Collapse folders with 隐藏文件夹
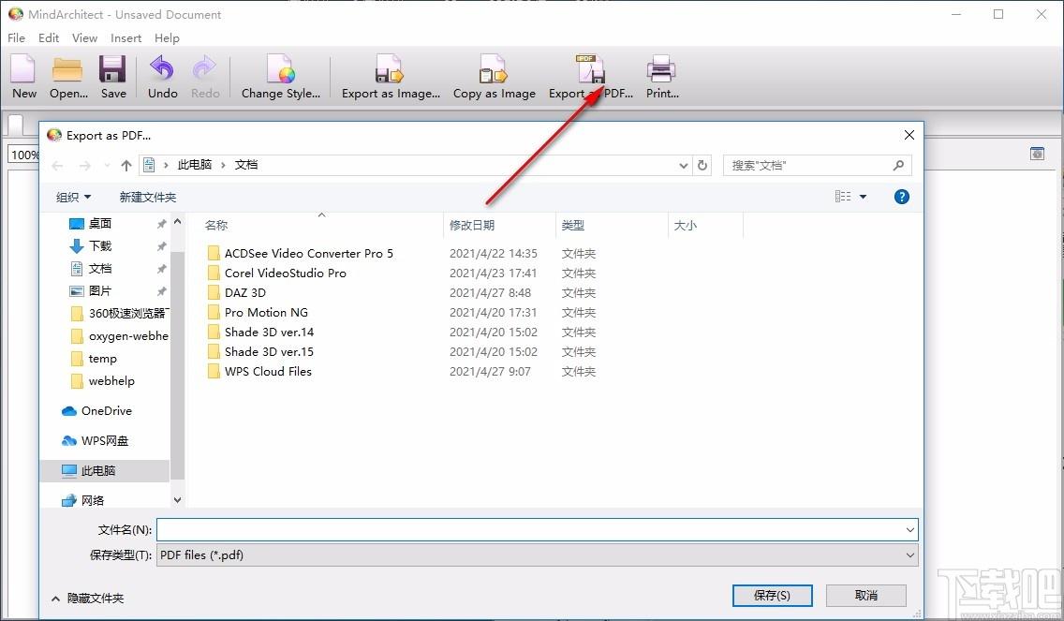This screenshot has width=1064, height=621. [87, 598]
